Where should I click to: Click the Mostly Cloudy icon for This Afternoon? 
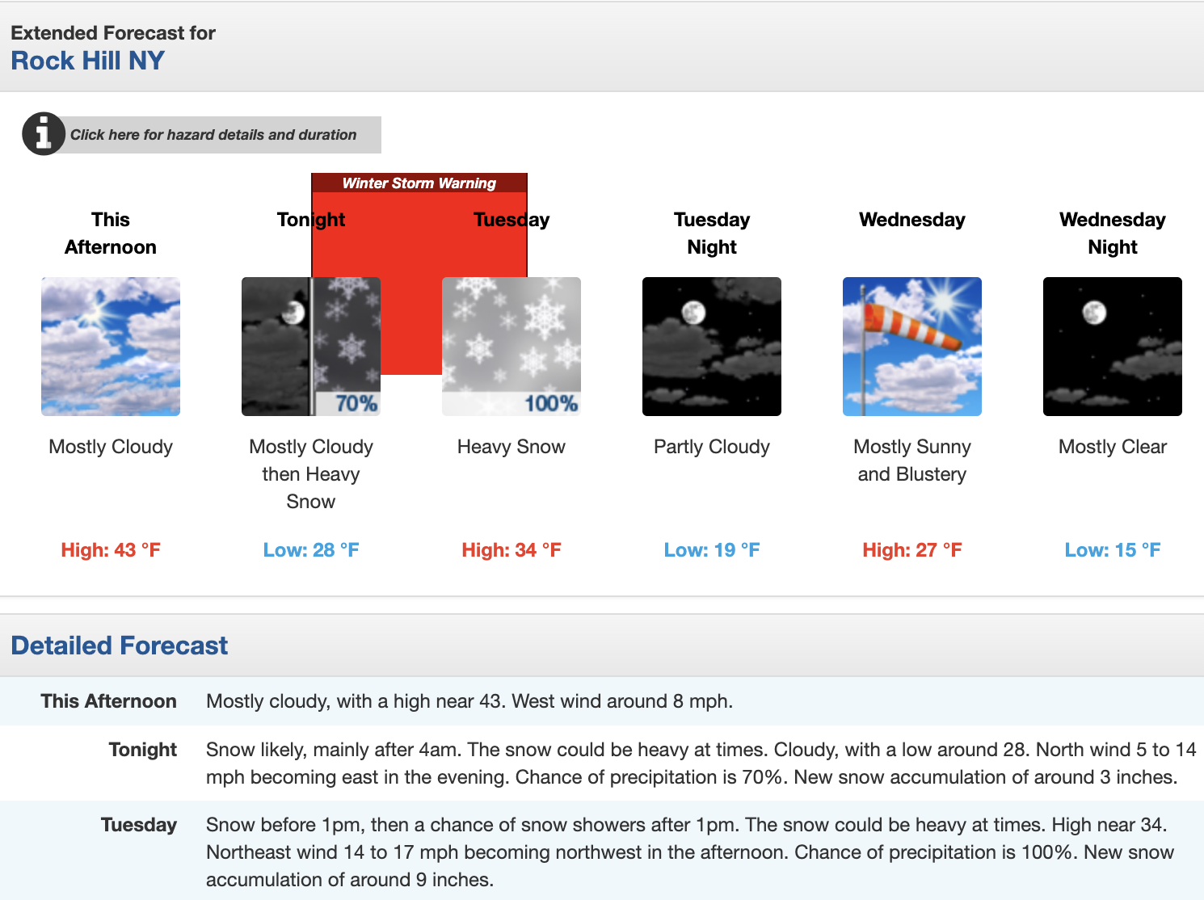point(110,346)
